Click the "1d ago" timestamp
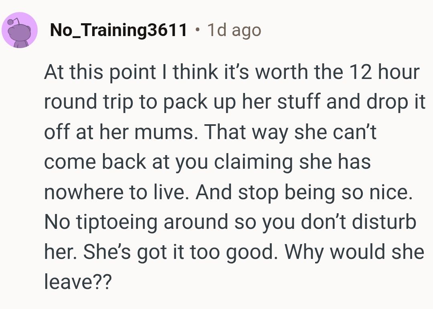 pos(234,30)
